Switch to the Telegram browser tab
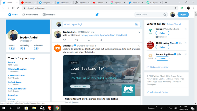Screen dimensions: 197x111 [46, 3]
